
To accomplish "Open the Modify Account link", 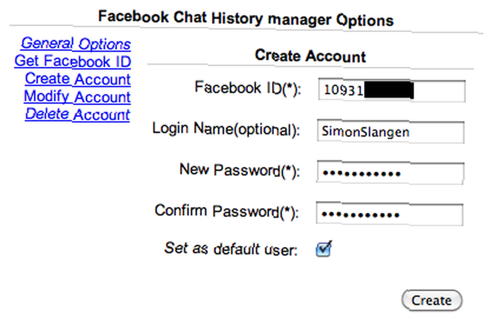I will (x=77, y=96).
